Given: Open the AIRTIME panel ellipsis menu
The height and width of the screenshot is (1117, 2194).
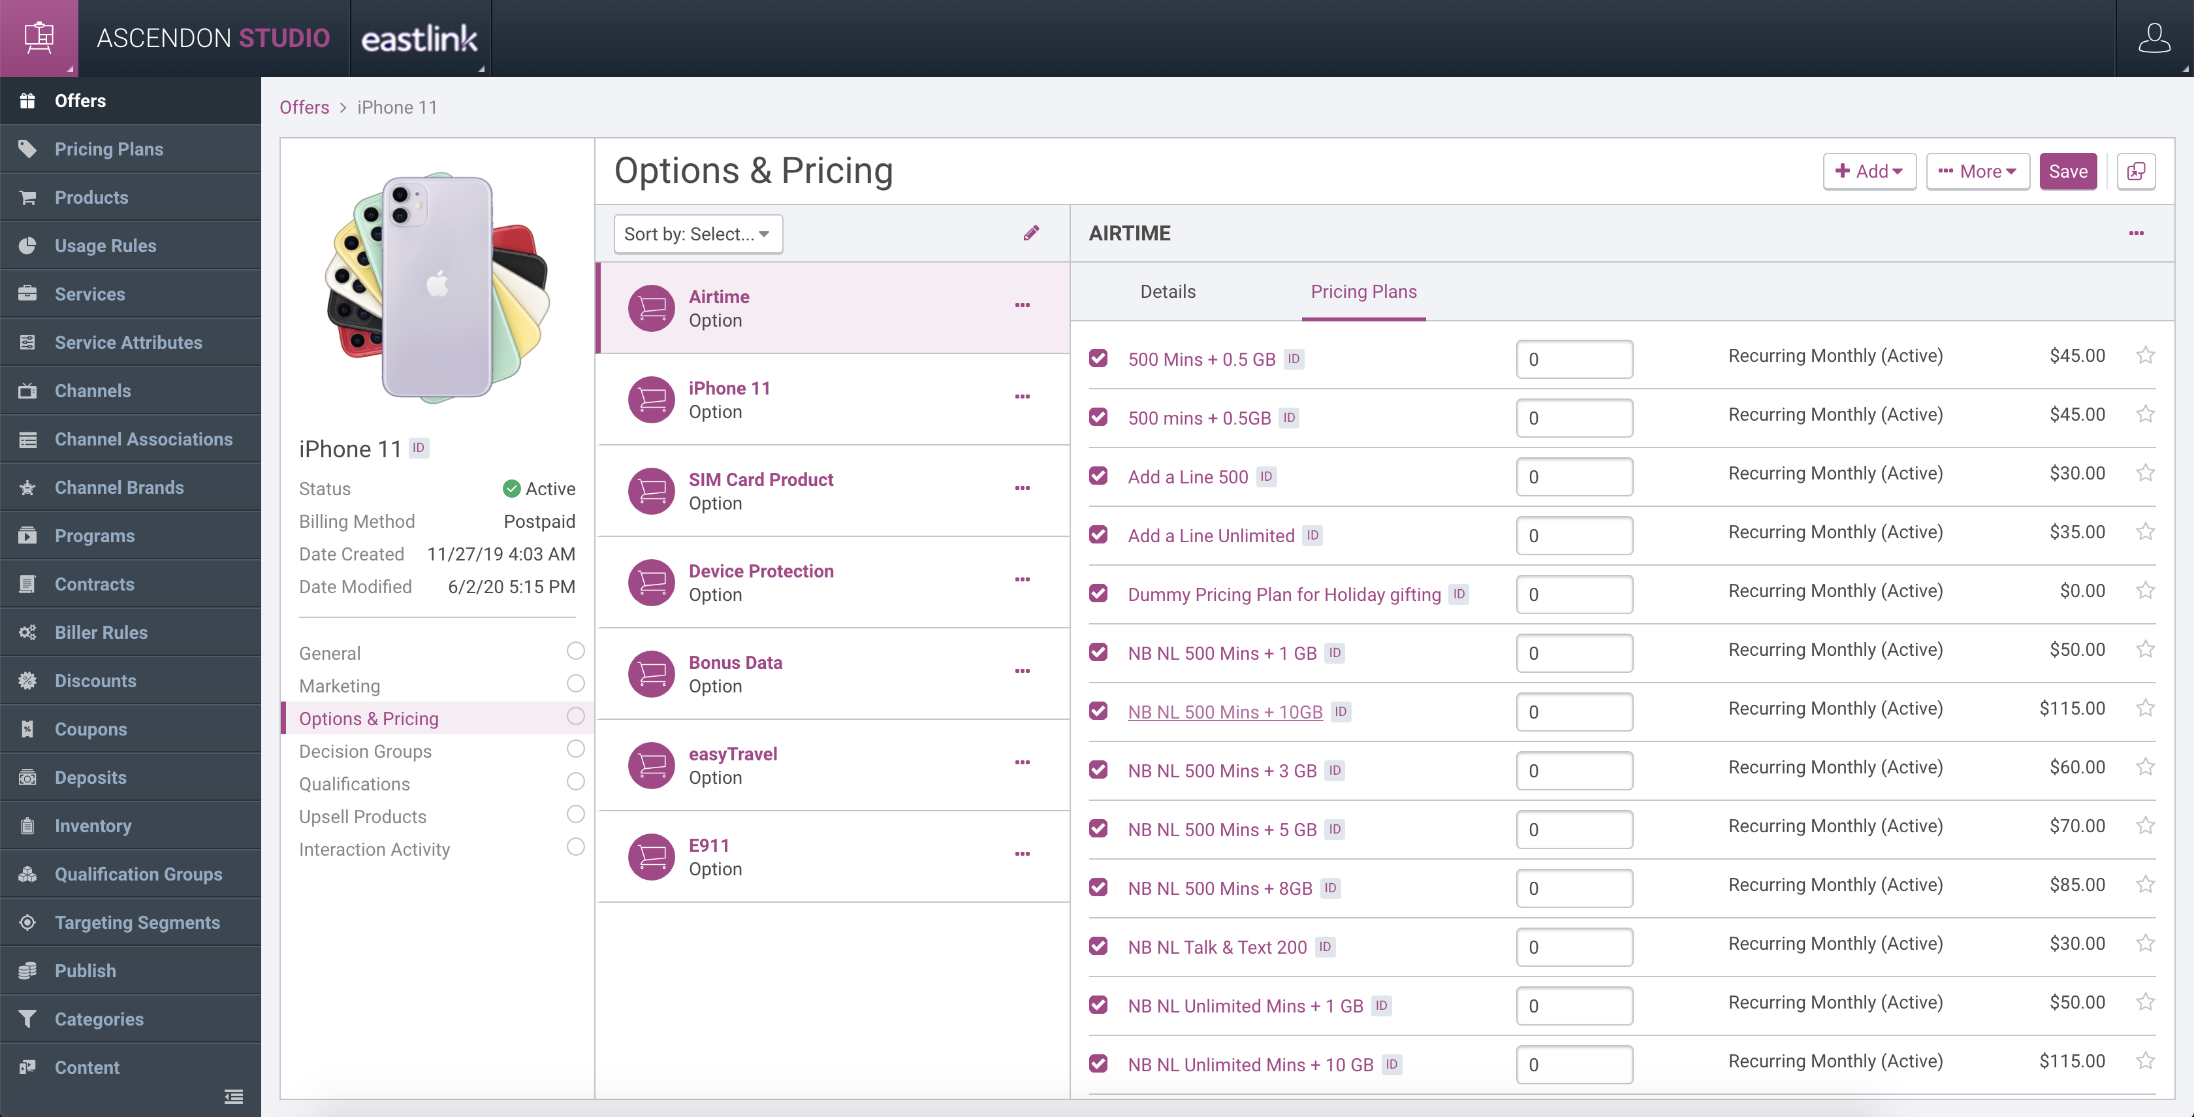Looking at the screenshot, I should click(x=2136, y=233).
